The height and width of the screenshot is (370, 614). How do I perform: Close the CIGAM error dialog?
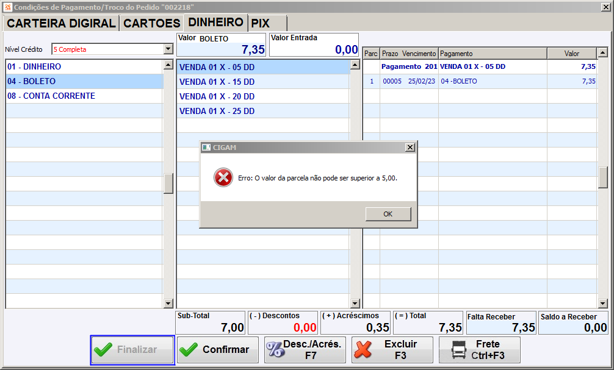(410, 147)
